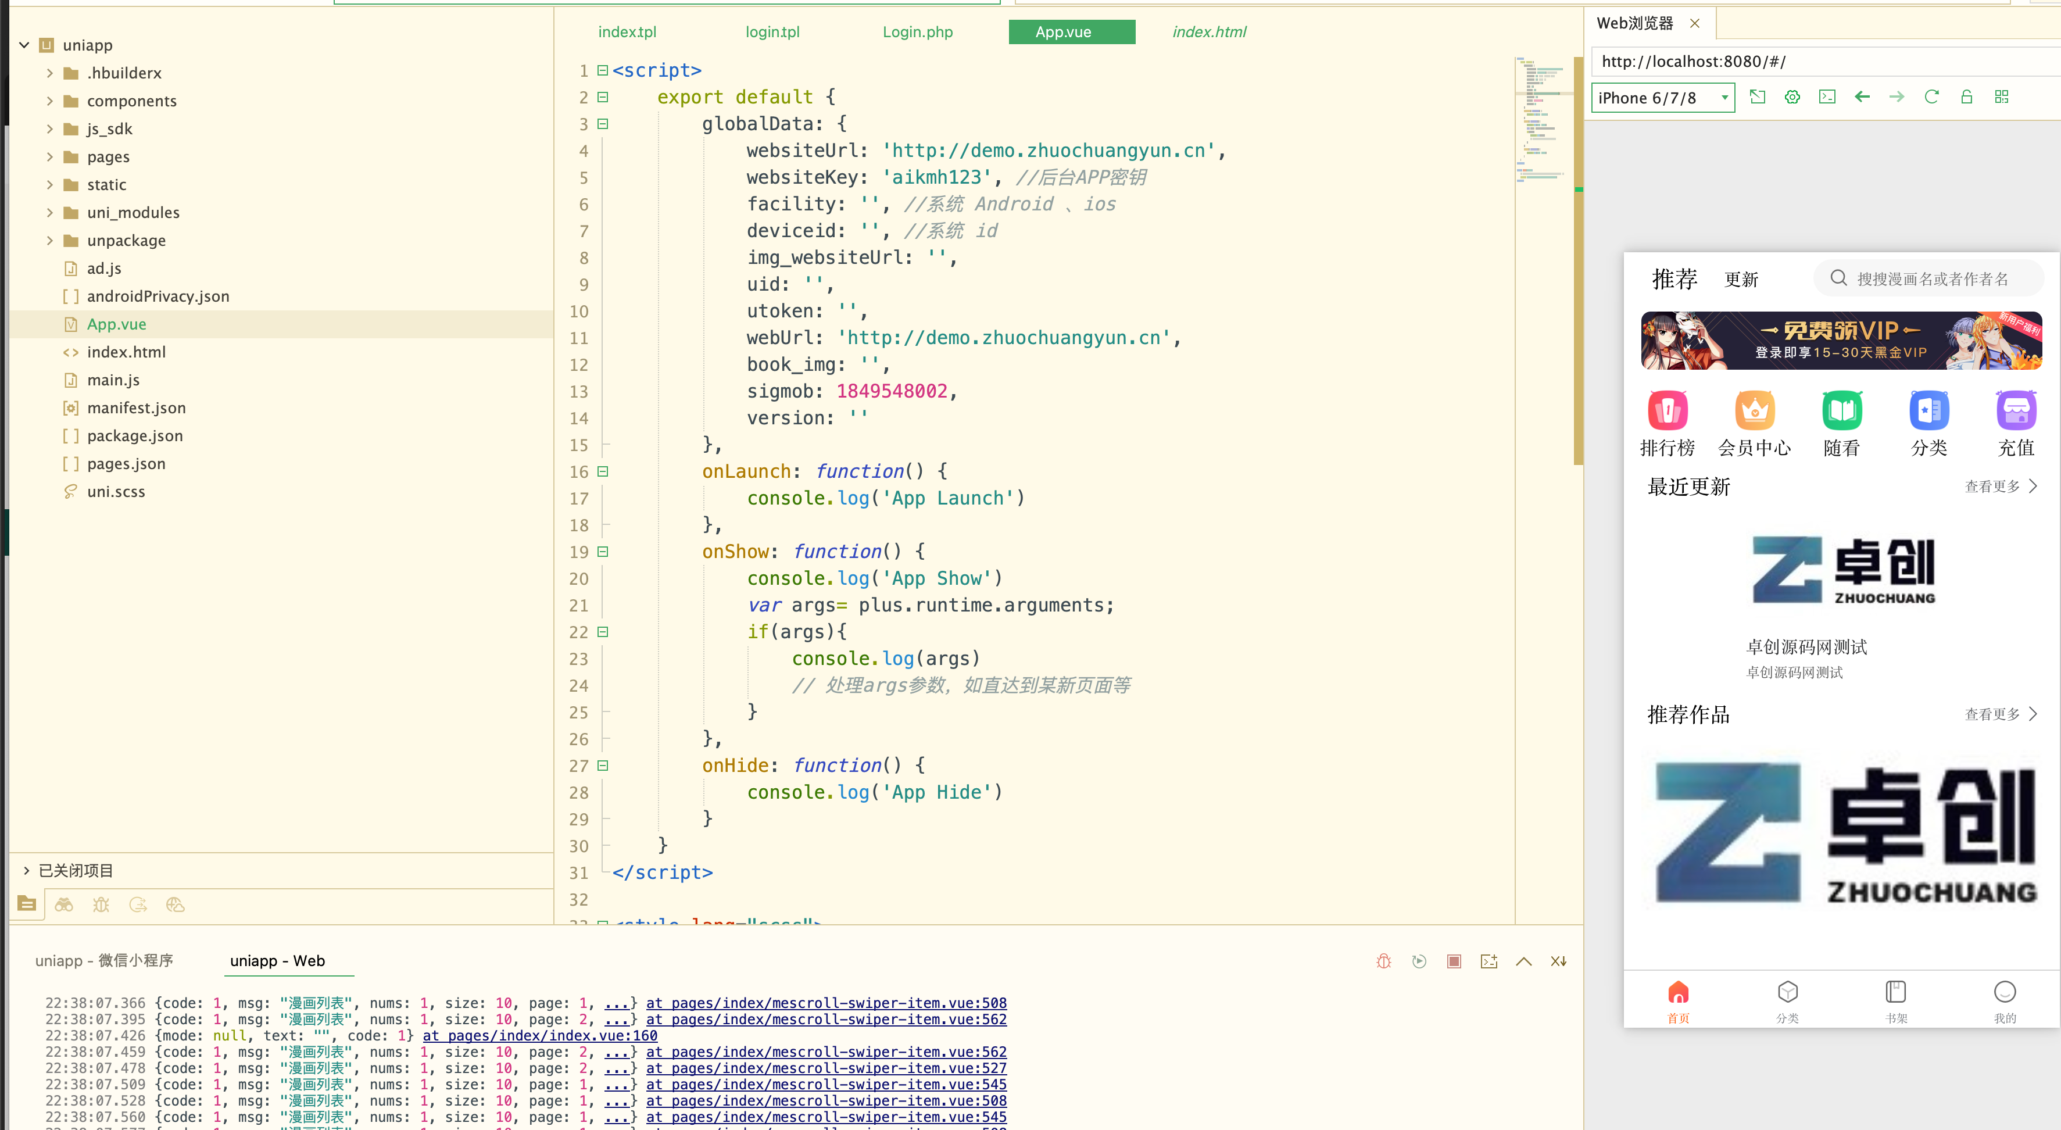This screenshot has width=2061, height=1130.
Task: Expand the 已关闭项目 section
Action: (x=26, y=871)
